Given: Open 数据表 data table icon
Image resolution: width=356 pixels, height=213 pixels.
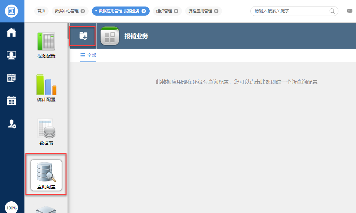Looking at the screenshot, I should point(46,131).
